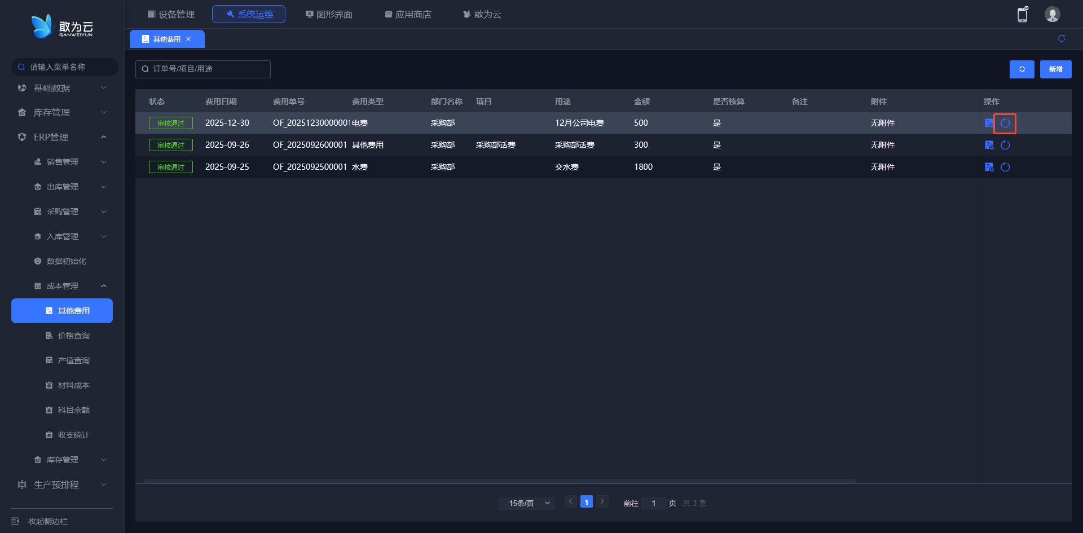
Task: Open 价格查询 in the sidebar
Action: tap(73, 336)
